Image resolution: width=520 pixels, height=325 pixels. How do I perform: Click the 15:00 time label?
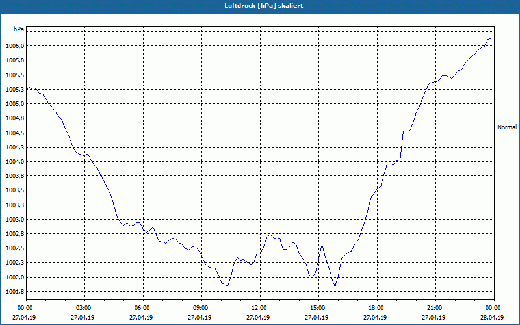(x=318, y=308)
